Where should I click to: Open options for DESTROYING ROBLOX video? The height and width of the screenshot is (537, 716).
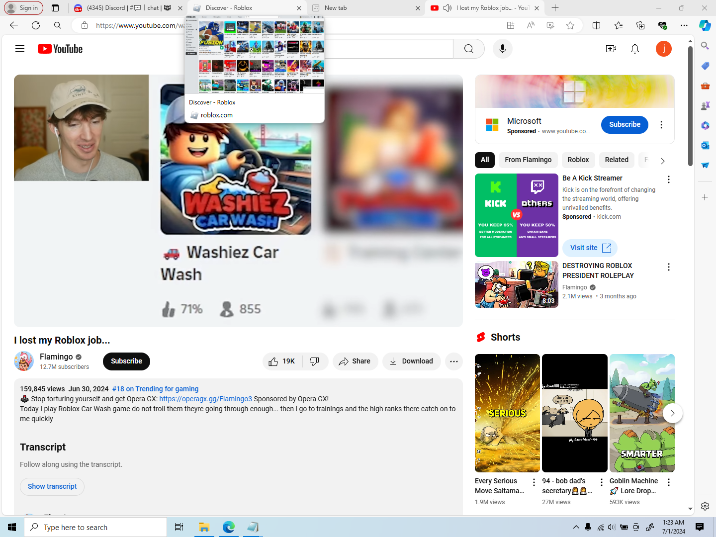click(669, 267)
